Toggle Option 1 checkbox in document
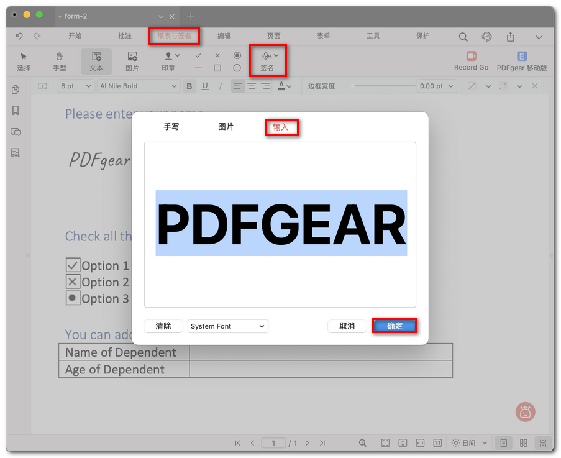Image resolution: width=561 pixels, height=458 pixels. [x=73, y=265]
